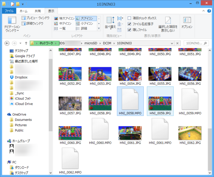Viewport: 214px width, 177px height.
Task: Focus the search 103NIN0... box
Action: [x=196, y=43]
